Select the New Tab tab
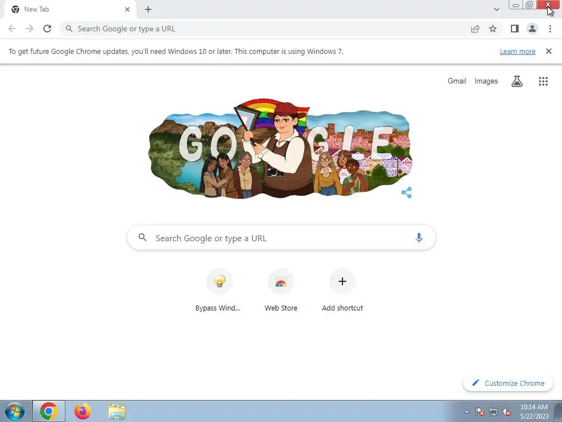This screenshot has height=422, width=562. click(x=70, y=9)
